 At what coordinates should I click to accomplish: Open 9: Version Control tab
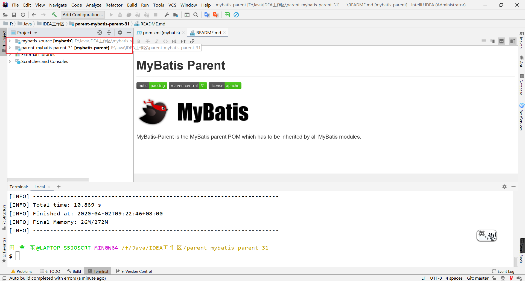[x=134, y=271]
